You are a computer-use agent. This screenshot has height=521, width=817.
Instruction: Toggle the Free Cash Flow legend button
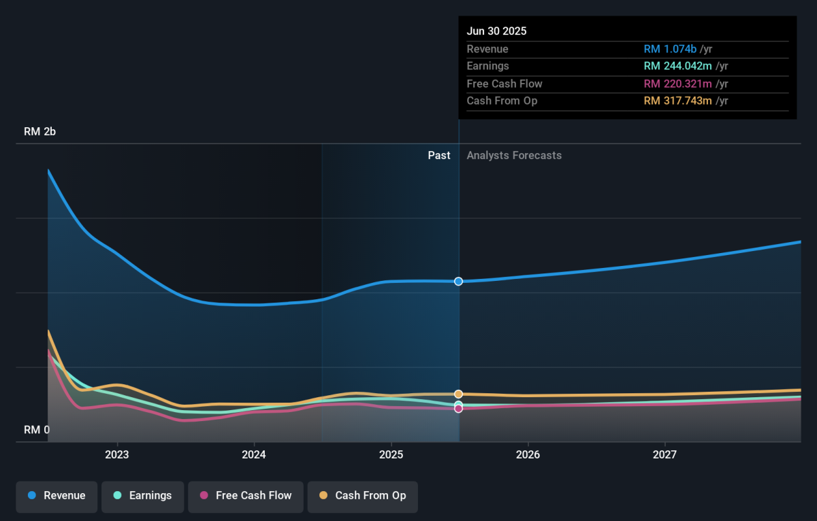coord(246,496)
